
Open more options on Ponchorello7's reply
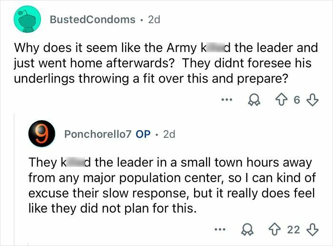pyautogui.click(x=217, y=230)
